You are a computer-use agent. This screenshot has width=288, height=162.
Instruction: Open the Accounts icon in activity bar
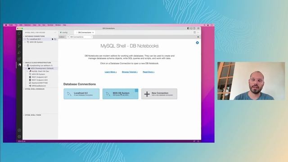point(19,130)
